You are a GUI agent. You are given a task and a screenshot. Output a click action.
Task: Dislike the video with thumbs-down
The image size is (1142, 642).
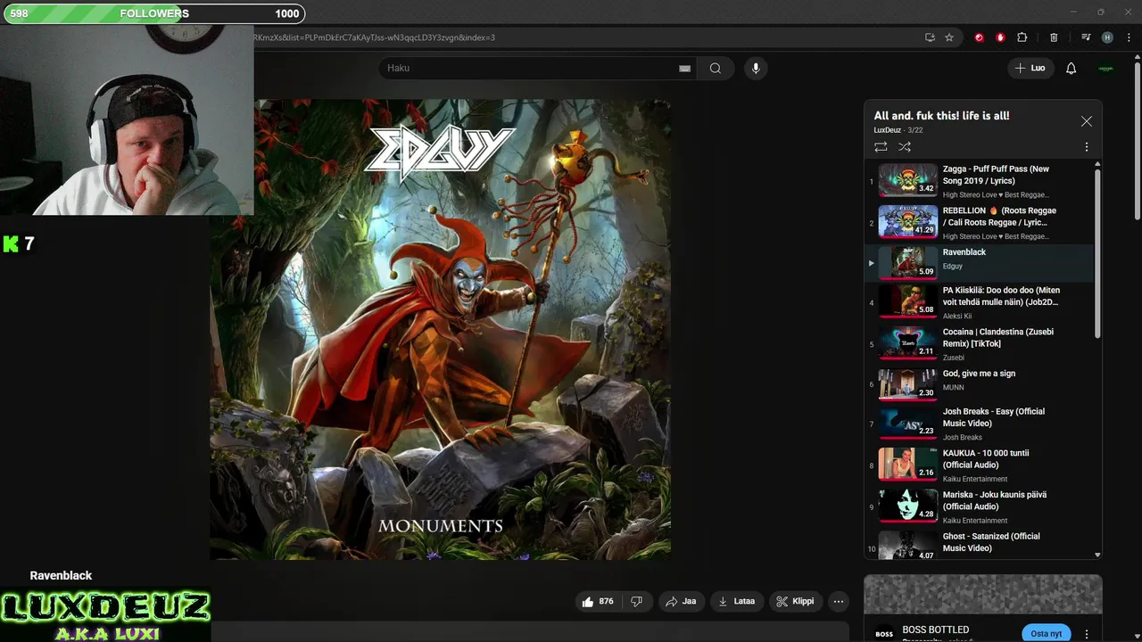click(636, 602)
